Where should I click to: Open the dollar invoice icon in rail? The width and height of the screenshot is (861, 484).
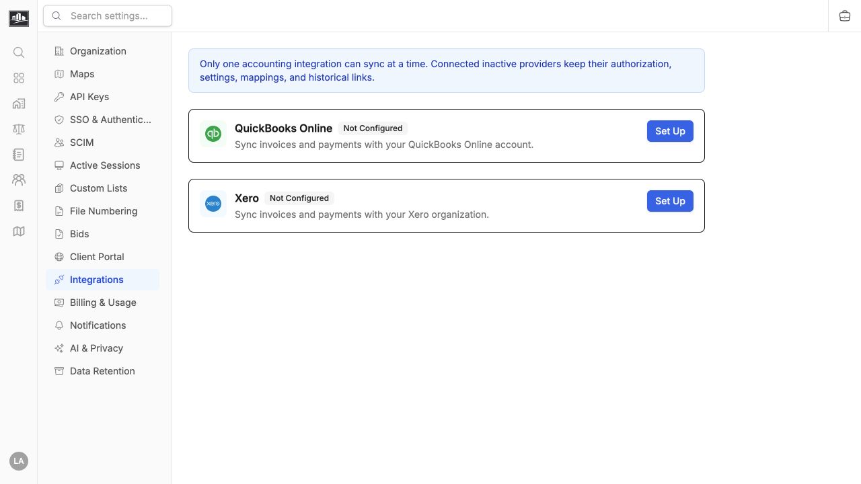(x=19, y=206)
